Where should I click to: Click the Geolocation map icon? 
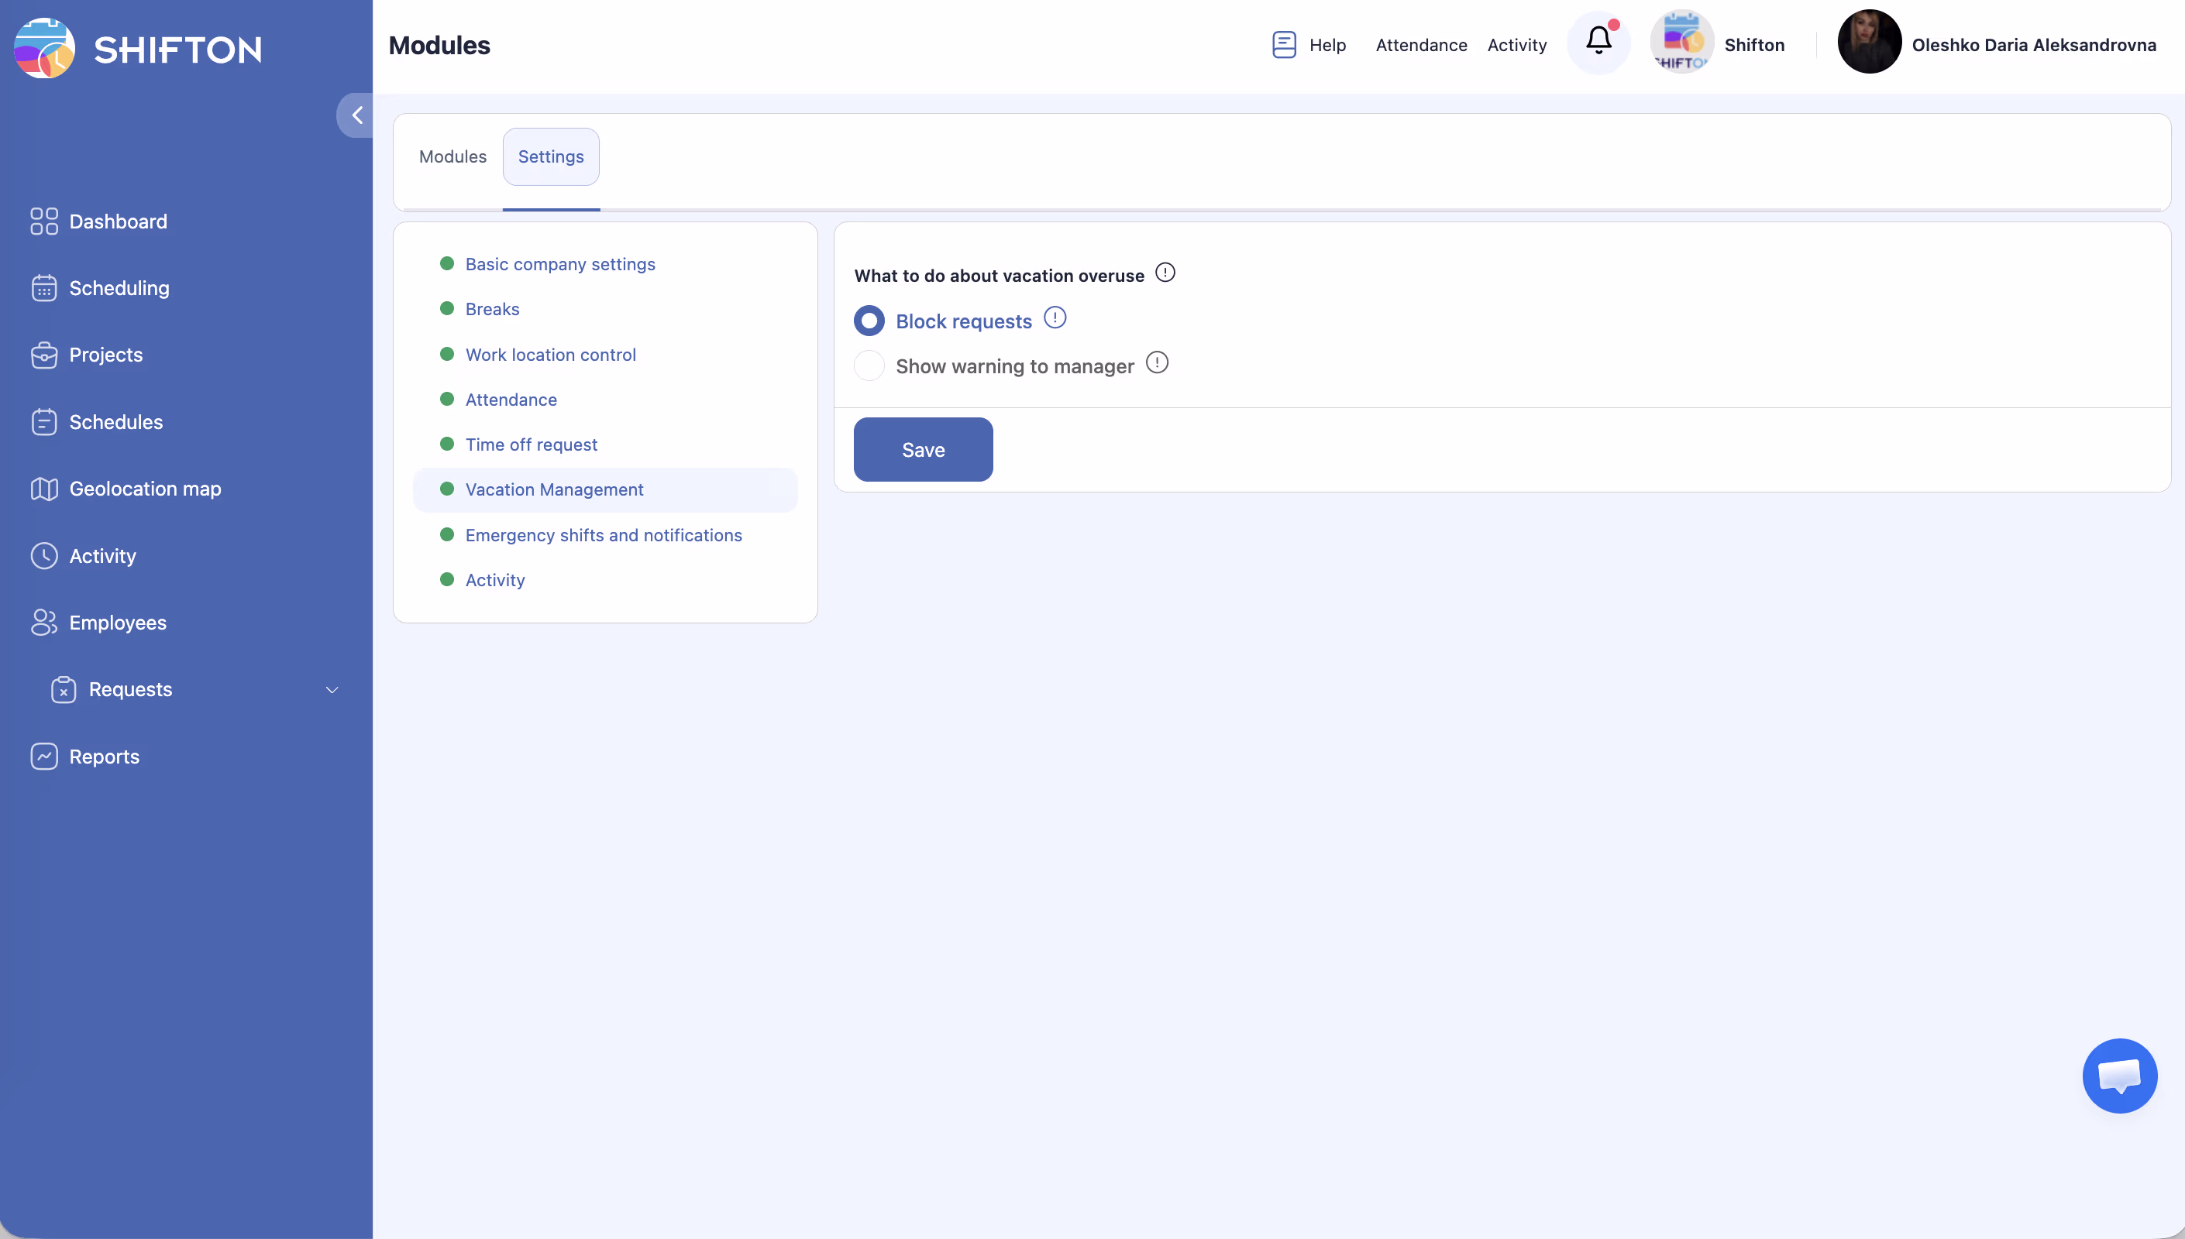(x=44, y=489)
